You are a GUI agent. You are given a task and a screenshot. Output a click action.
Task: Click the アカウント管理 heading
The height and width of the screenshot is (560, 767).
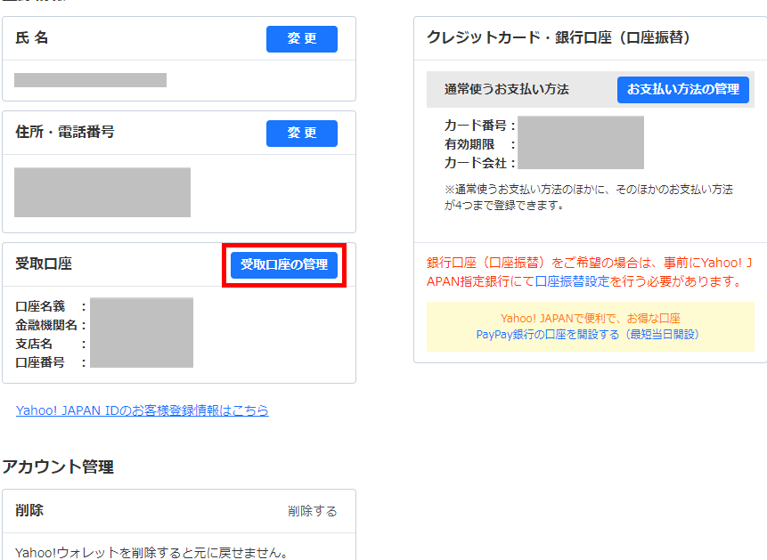point(57,467)
